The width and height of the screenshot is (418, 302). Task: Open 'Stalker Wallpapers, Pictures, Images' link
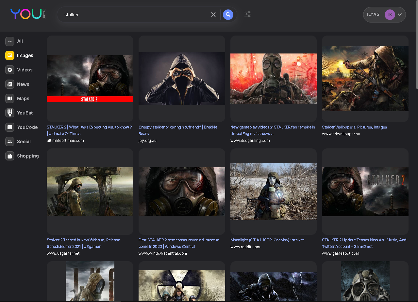tap(354, 127)
